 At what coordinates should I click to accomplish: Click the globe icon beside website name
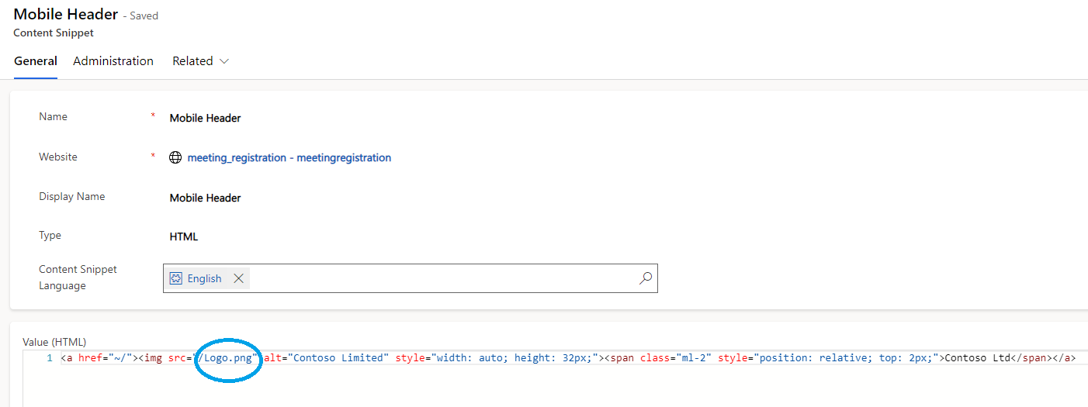coord(175,157)
